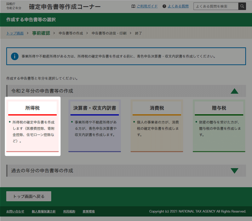This screenshot has height=221, width=252.
Task: Open the 利用規約 footer link
Action: pos(69,211)
